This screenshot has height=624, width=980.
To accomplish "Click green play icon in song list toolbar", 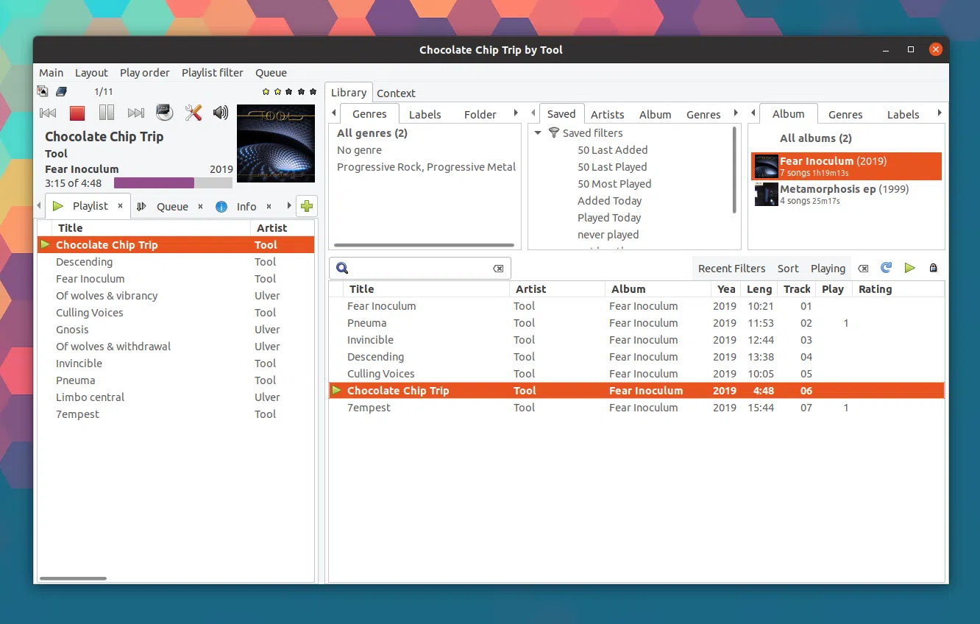I will click(x=910, y=268).
